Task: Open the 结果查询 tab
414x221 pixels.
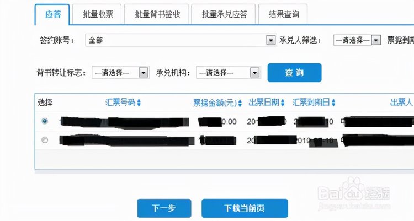Action: pos(284,14)
